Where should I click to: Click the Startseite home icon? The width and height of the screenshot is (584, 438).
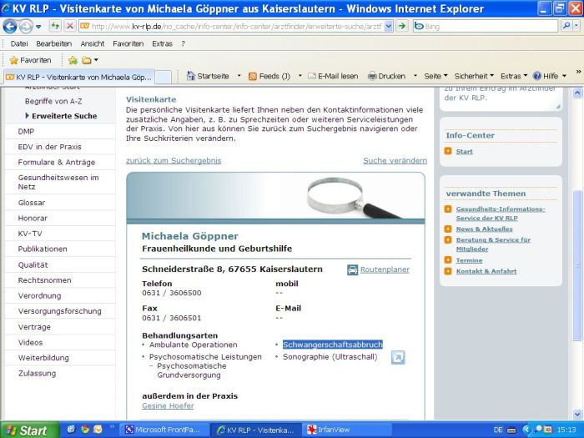(x=191, y=76)
